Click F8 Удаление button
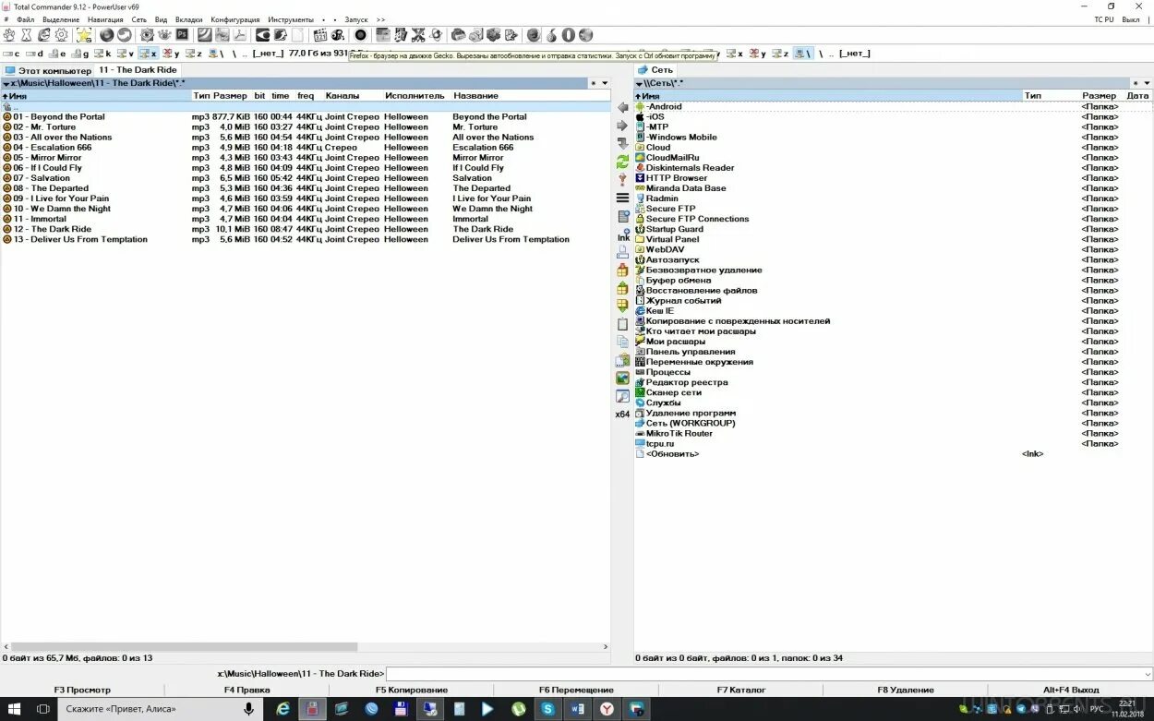This screenshot has height=721, width=1154. [x=906, y=690]
